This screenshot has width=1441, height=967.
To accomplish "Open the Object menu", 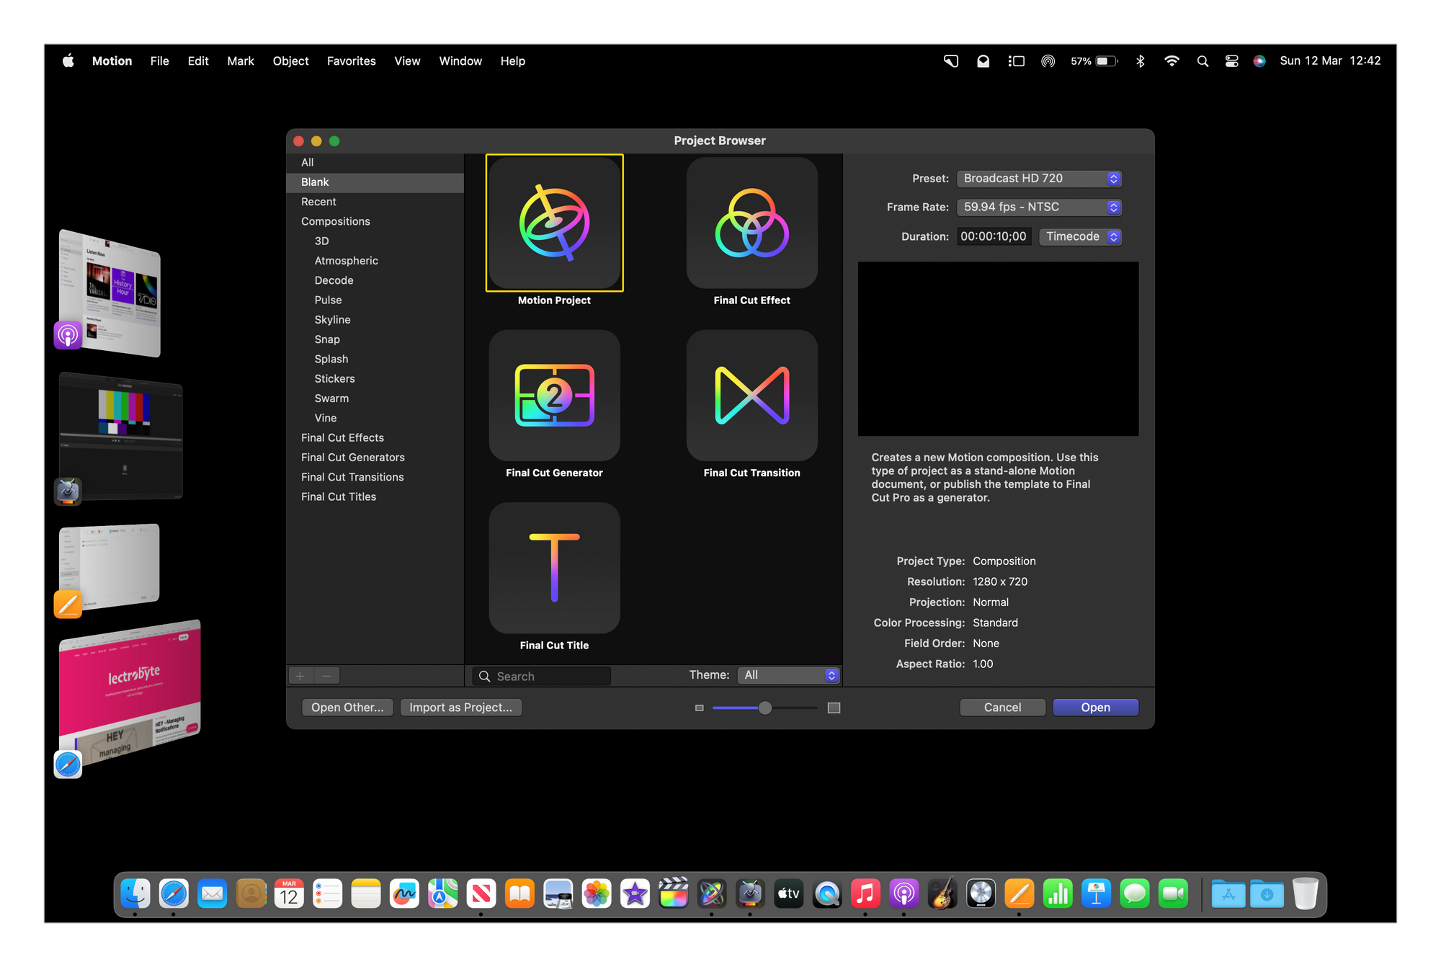I will [290, 61].
